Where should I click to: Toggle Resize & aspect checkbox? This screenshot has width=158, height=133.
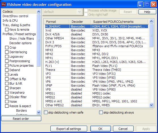7,106
